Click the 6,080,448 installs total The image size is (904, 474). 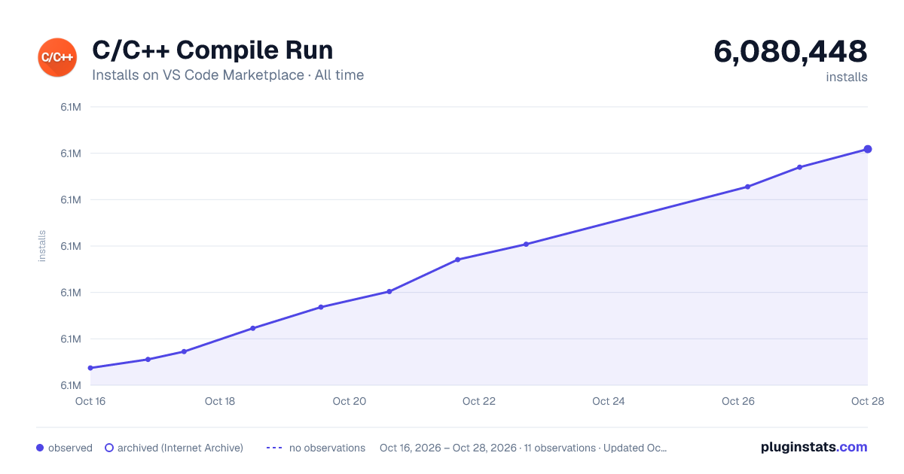point(790,52)
